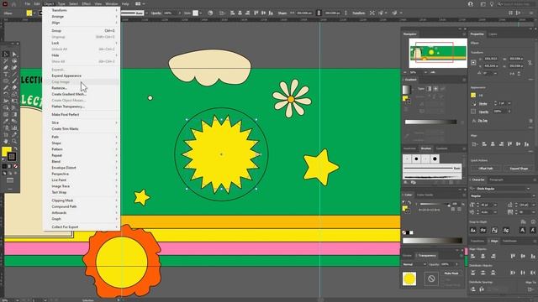
Task: Select the Eraser tool
Action: (14, 87)
